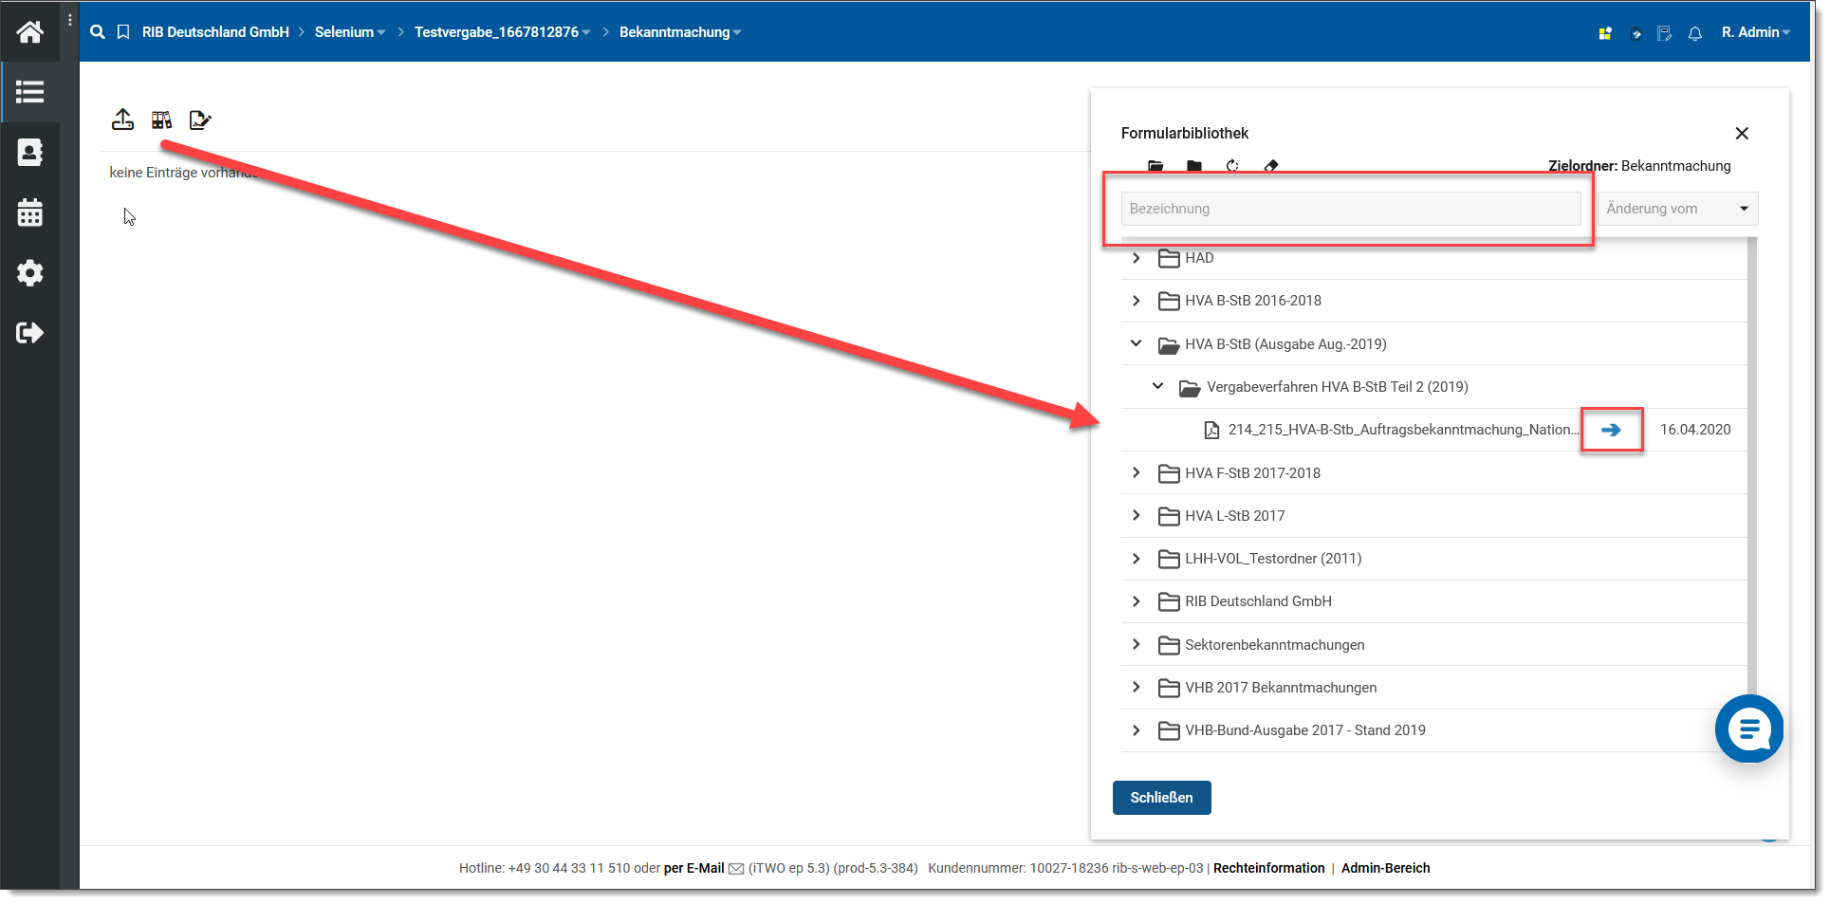This screenshot has width=1830, height=904.
Task: Open the chat support bubble
Action: [x=1748, y=729]
